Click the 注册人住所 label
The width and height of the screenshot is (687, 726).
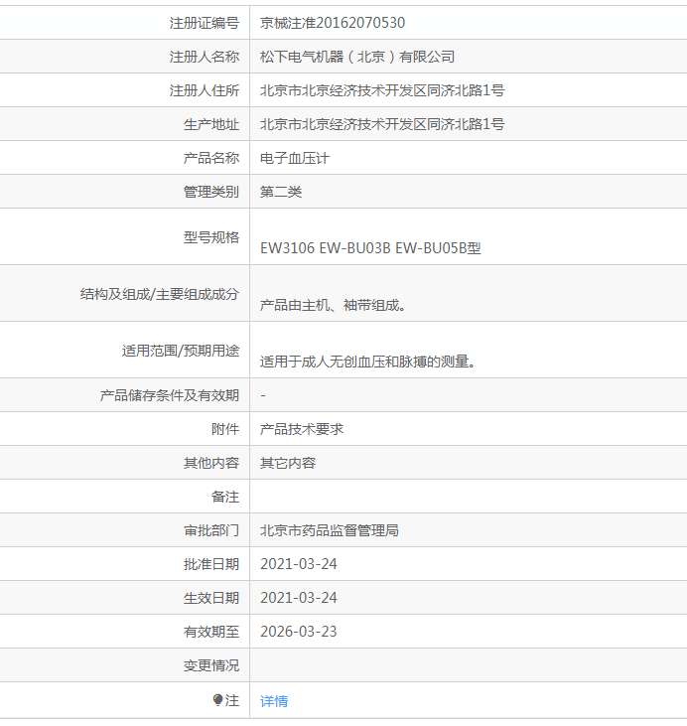[205, 90]
